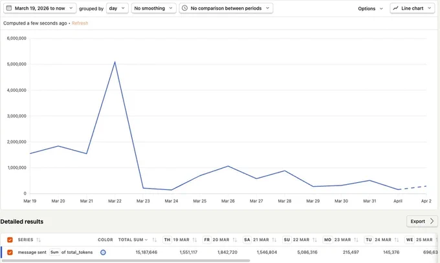Sort by TOTAL SUM column sort icon
Viewport: 440px width, 263px height.
[155, 240]
